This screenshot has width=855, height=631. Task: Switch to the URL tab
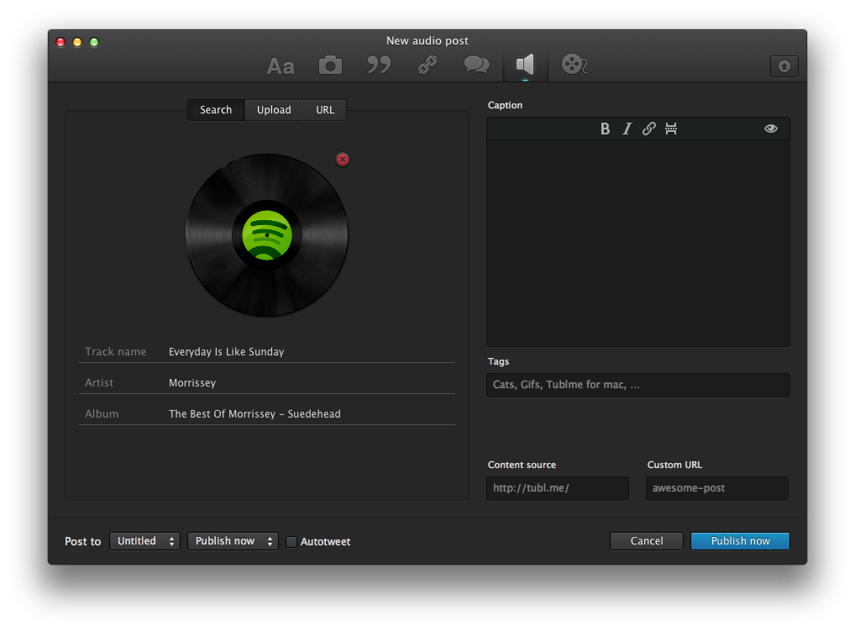pyautogui.click(x=325, y=109)
